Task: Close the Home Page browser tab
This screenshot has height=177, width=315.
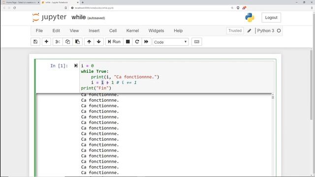Action: pyautogui.click(x=38, y=2)
